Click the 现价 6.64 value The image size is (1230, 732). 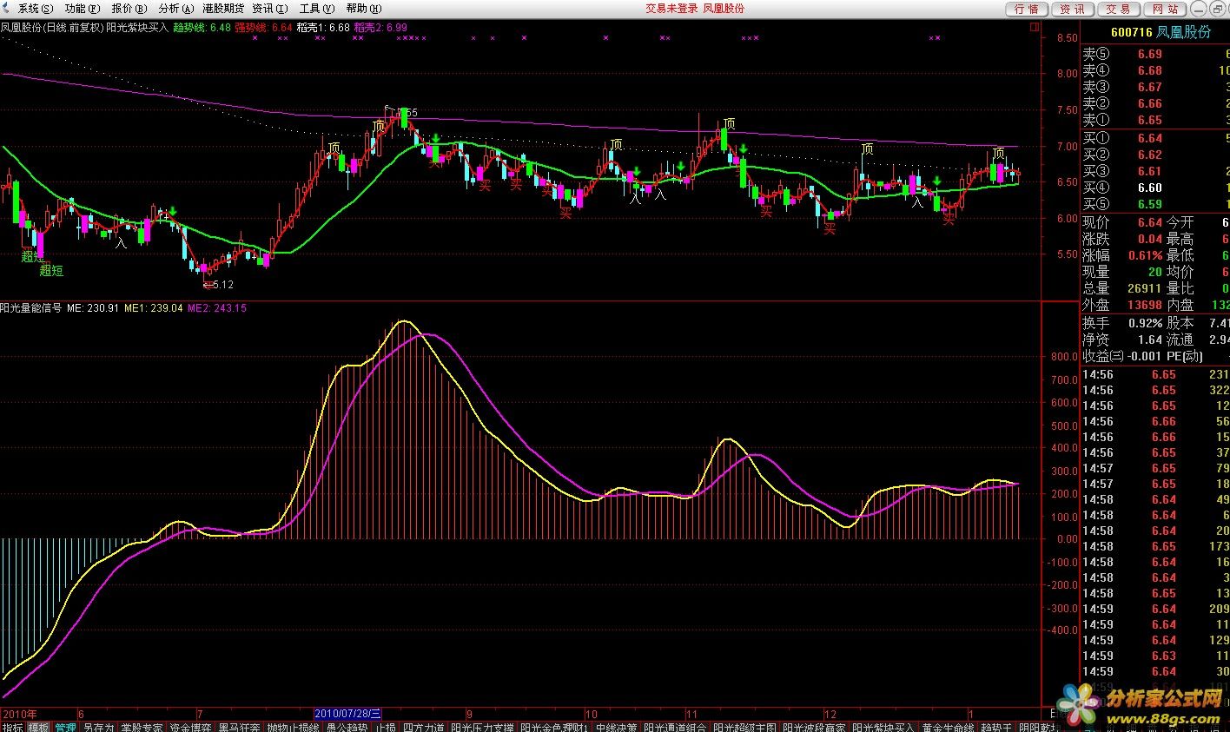coord(1150,222)
